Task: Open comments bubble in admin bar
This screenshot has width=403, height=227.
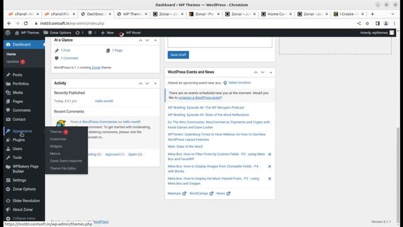Action: (93, 33)
